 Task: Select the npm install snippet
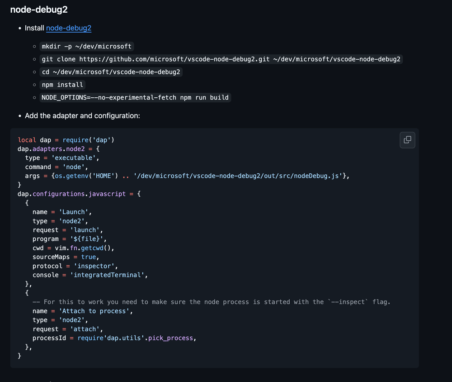pos(62,85)
